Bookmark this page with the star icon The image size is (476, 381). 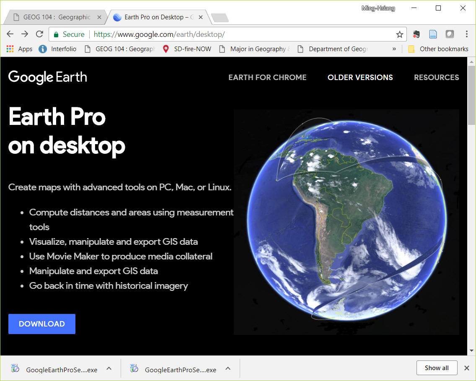coord(399,34)
